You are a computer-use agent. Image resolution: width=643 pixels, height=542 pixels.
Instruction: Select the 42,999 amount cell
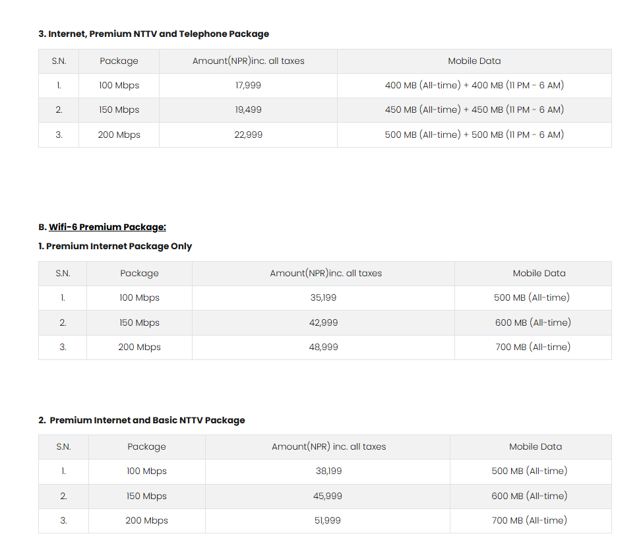[323, 322]
